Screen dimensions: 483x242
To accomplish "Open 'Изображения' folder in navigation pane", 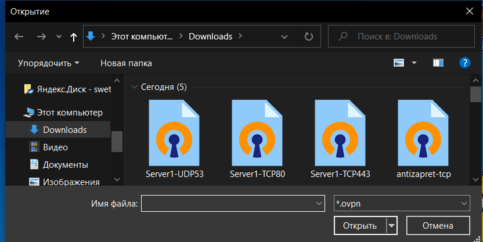I will click(64, 182).
